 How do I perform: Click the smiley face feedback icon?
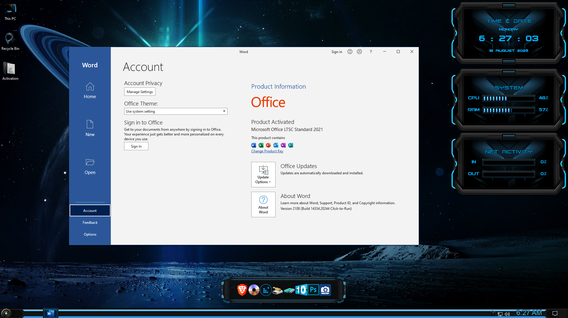[x=350, y=52]
